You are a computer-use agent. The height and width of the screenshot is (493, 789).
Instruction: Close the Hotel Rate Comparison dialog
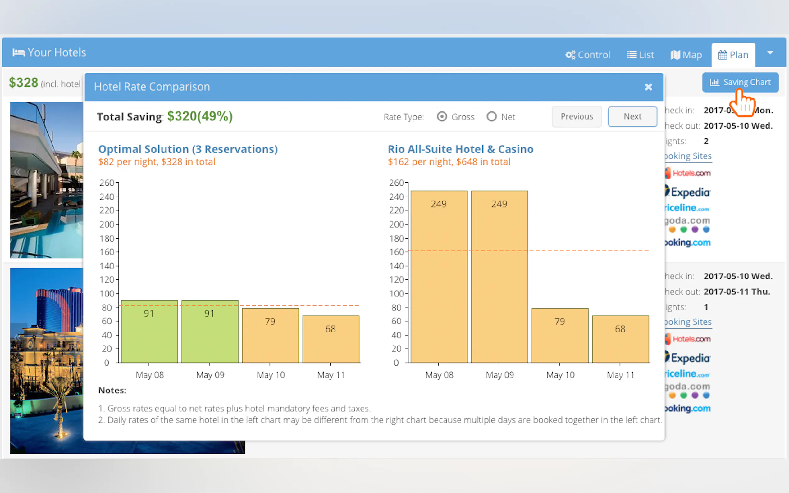(x=648, y=87)
